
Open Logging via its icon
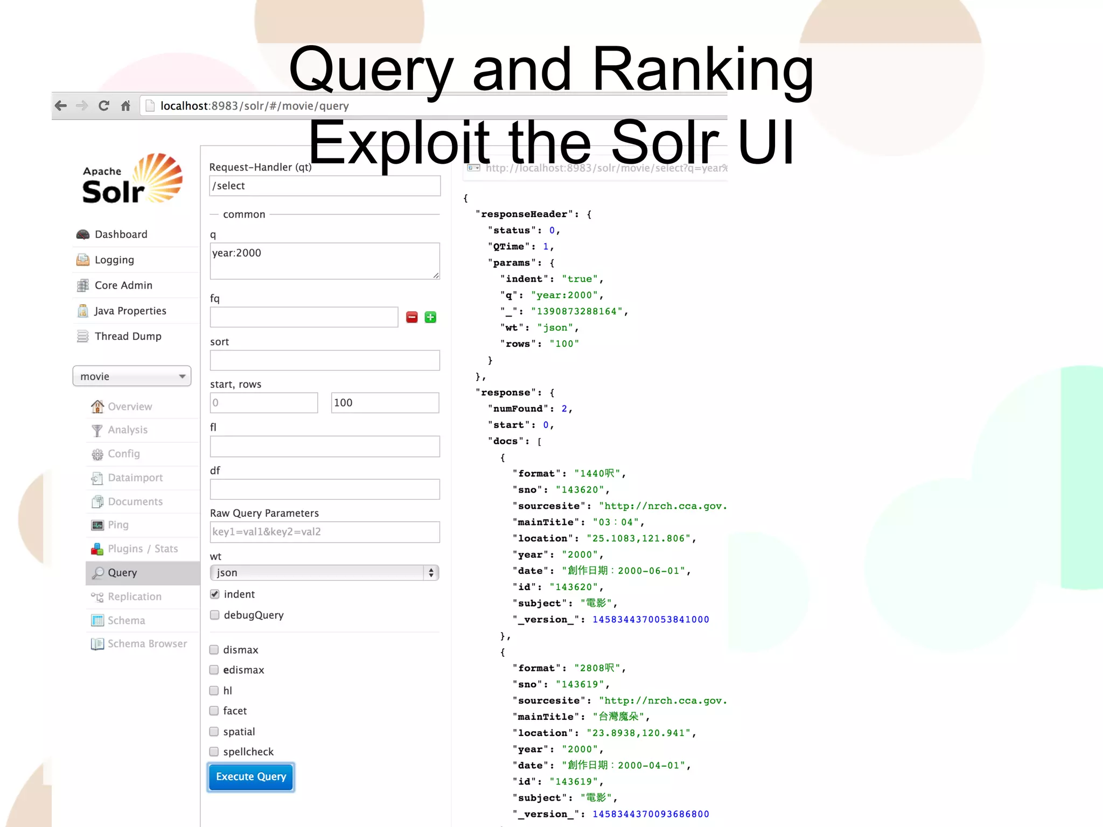(x=83, y=260)
